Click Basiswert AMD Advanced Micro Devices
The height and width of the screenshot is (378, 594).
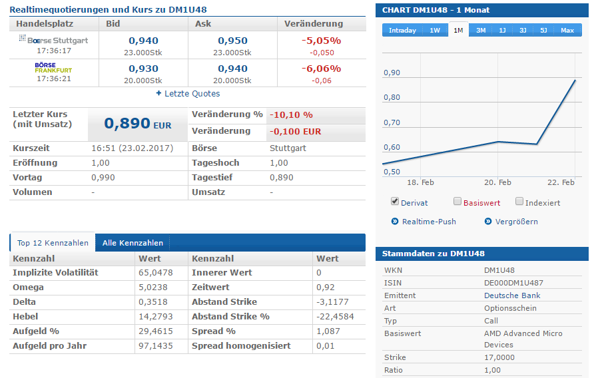523,339
